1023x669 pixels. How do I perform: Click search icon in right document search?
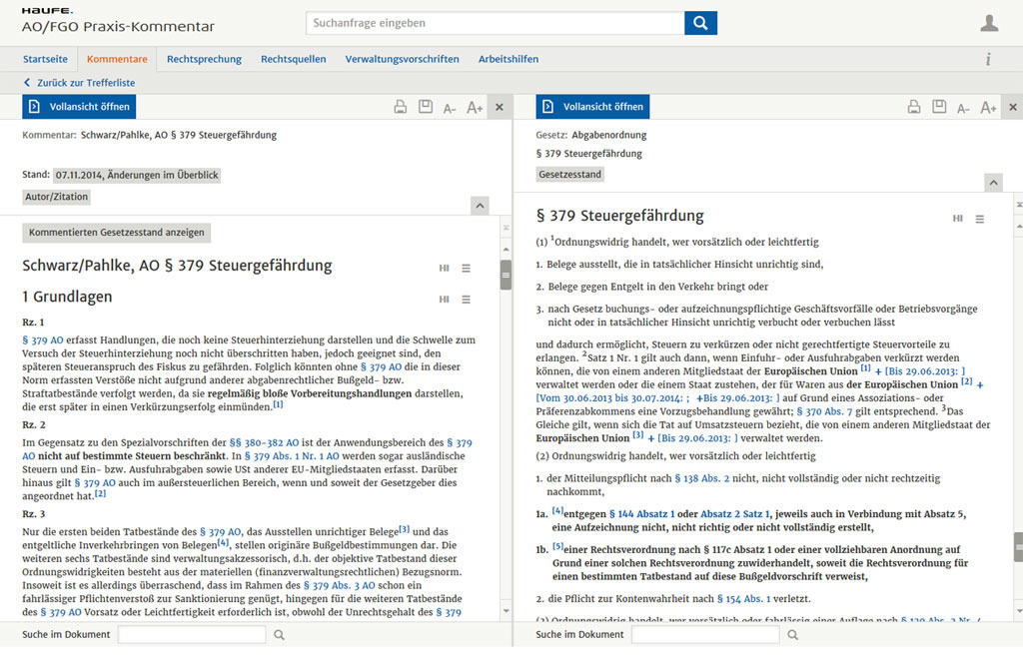(792, 634)
